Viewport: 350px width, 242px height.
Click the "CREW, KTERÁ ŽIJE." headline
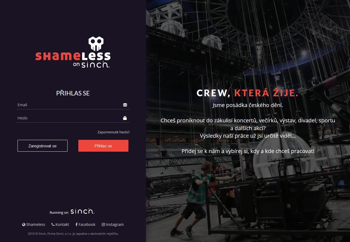coord(248,93)
